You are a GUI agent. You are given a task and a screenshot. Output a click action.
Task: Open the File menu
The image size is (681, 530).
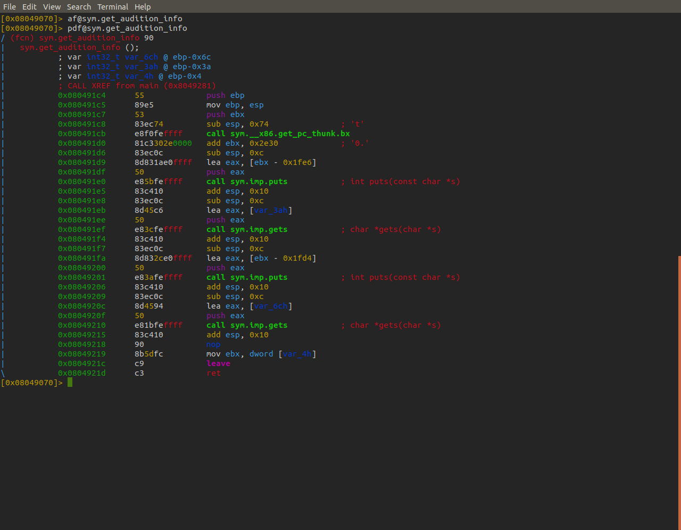point(10,7)
